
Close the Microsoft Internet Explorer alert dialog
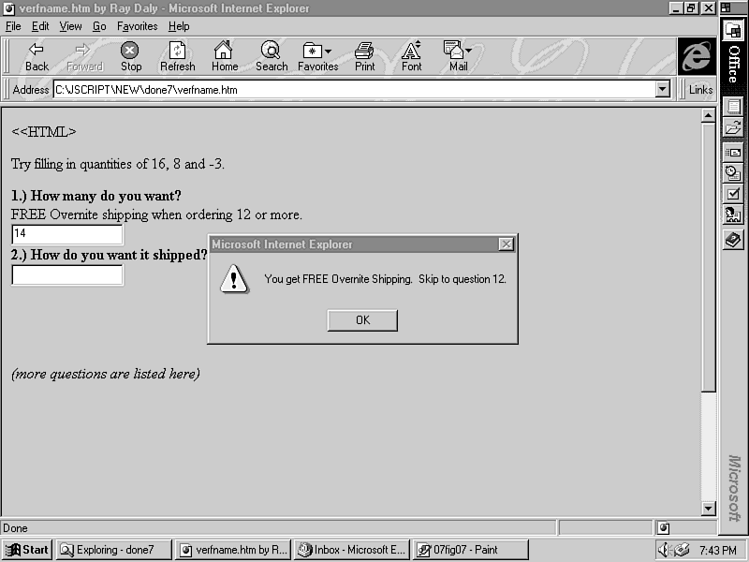click(506, 244)
